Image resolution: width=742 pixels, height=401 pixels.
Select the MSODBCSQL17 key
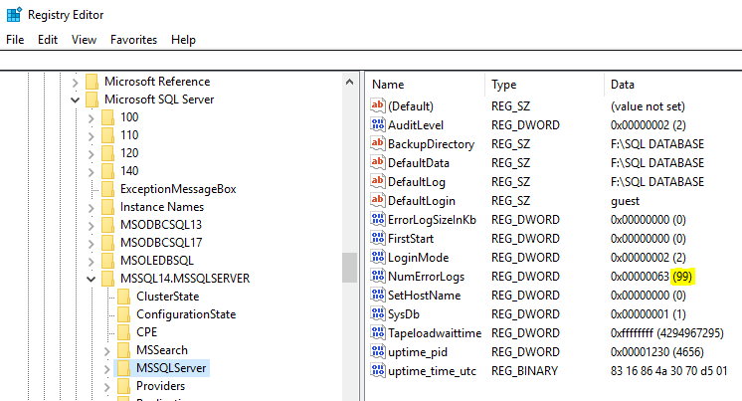pyautogui.click(x=161, y=243)
